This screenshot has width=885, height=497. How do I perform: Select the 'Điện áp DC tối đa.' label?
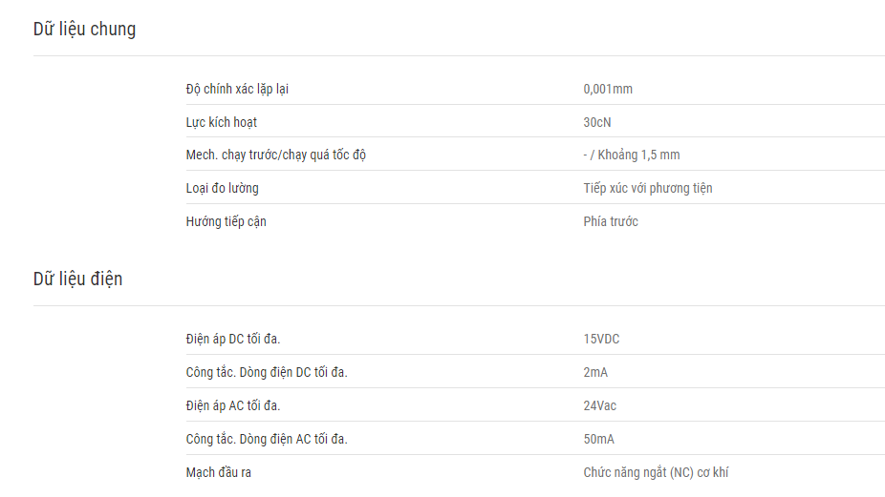[x=233, y=340]
